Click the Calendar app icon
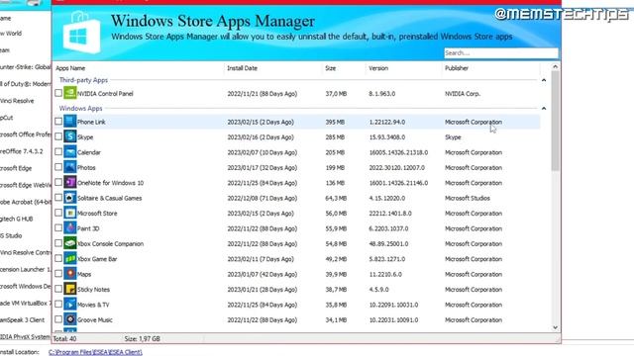634x356 pixels. coord(70,152)
